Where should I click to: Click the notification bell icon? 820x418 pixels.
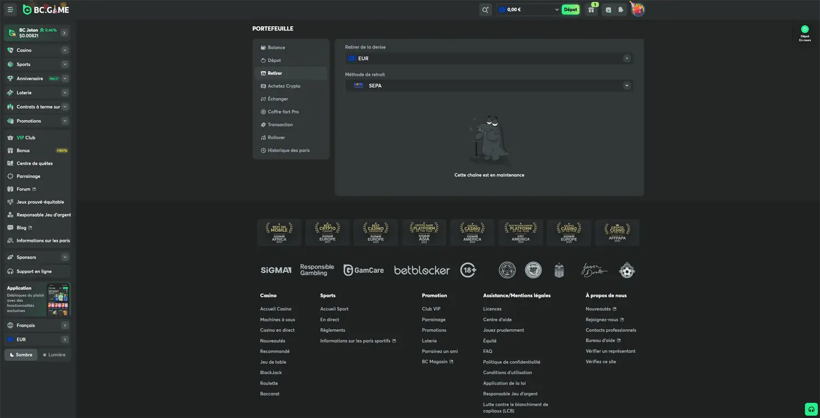621,10
